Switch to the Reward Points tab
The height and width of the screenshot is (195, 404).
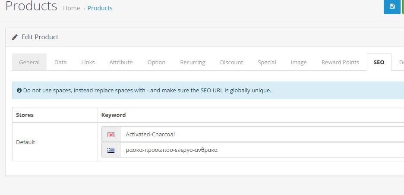click(340, 62)
